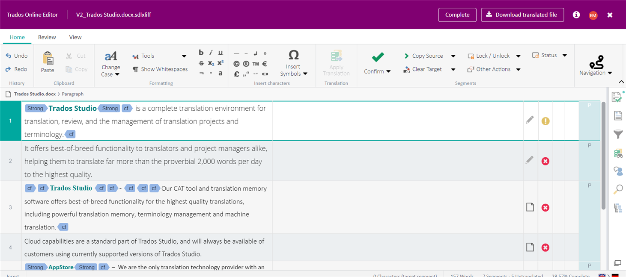
Task: Expand the Confirm dropdown arrow
Action: click(x=388, y=71)
